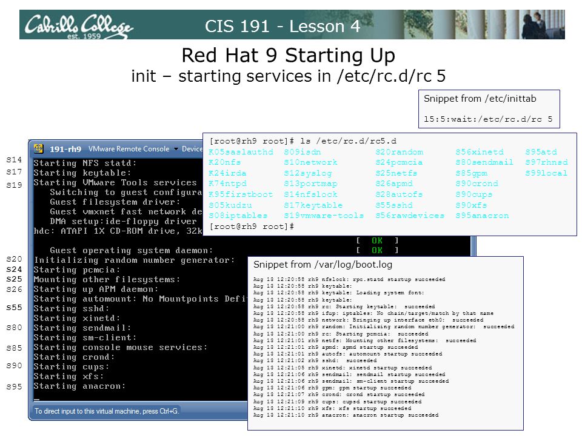This screenshot has width=582, height=436.
Task: Click the 'Snippet from /etc/inittab' heading
Action: [x=480, y=99]
